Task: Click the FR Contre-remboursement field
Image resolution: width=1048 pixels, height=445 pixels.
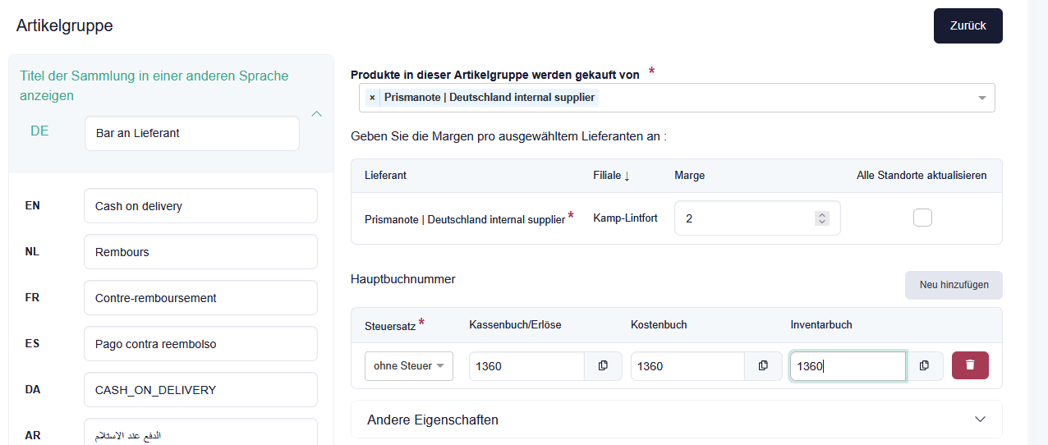Action: pos(200,298)
